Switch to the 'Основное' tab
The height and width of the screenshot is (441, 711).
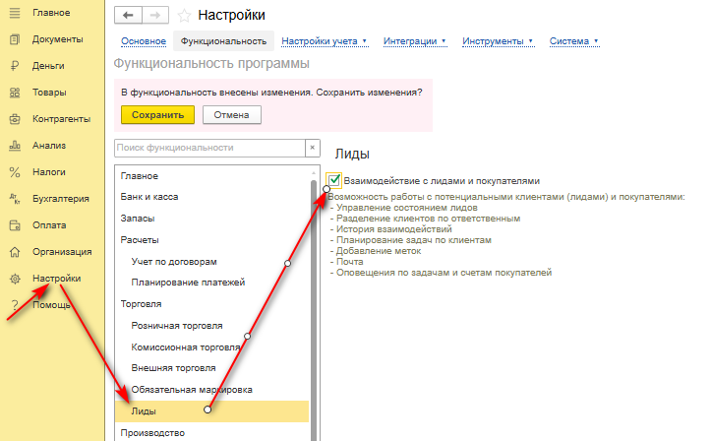pyautogui.click(x=142, y=41)
